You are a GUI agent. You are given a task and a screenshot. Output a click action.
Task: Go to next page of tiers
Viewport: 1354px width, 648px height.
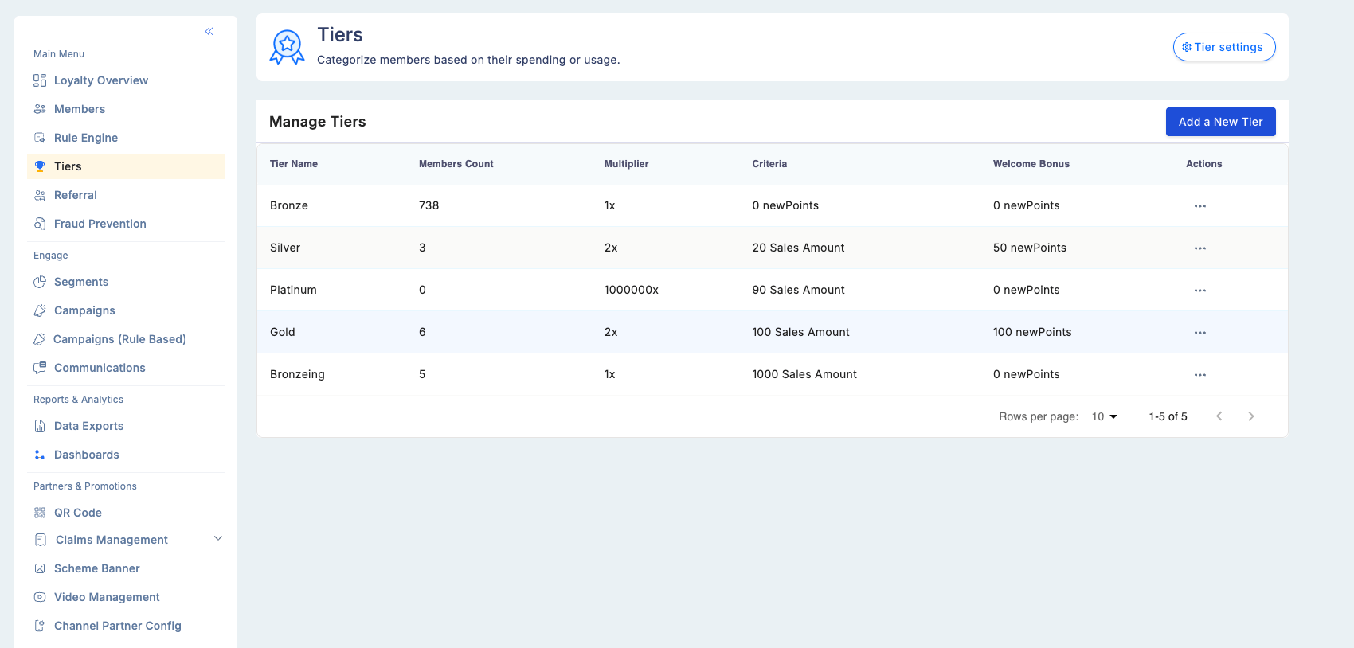(1250, 416)
